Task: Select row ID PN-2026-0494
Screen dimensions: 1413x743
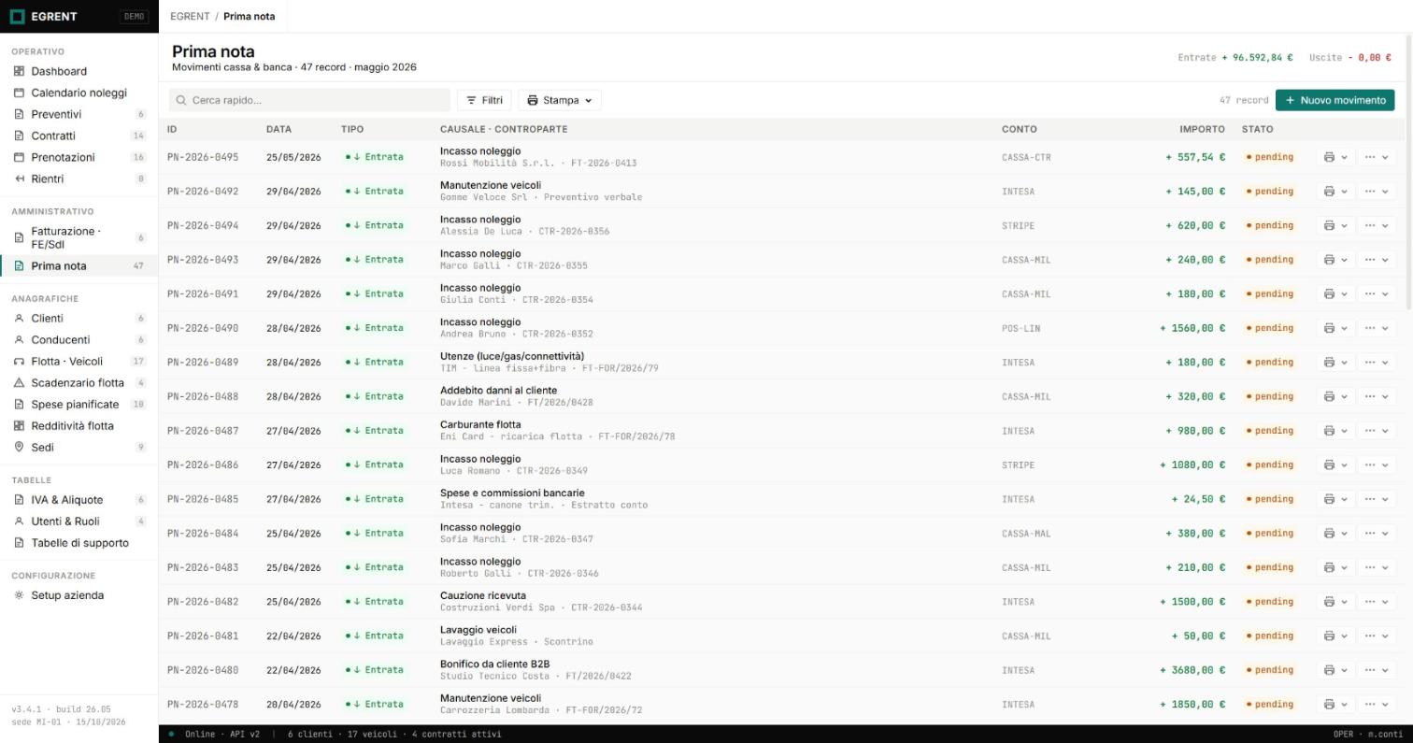Action: pos(203,225)
